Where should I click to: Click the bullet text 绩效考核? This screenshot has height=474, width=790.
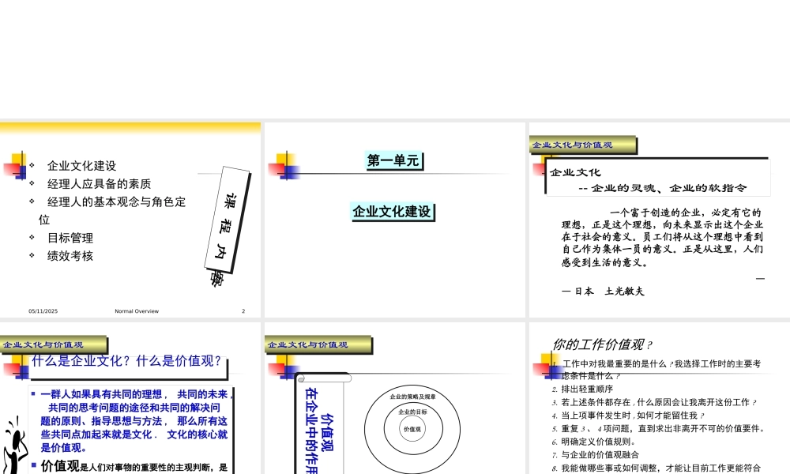click(70, 256)
